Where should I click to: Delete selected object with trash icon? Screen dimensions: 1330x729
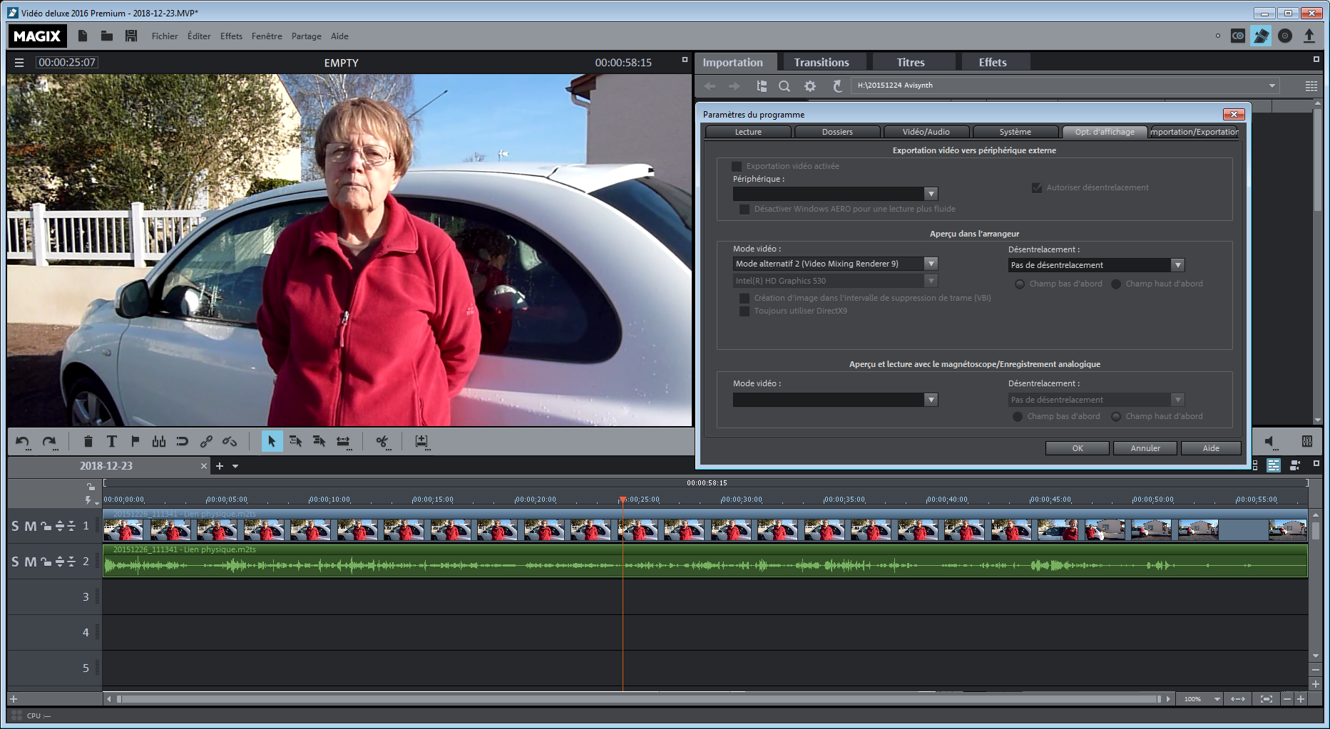click(x=88, y=442)
